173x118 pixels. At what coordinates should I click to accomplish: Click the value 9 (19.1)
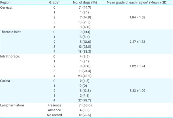(x=85, y=32)
